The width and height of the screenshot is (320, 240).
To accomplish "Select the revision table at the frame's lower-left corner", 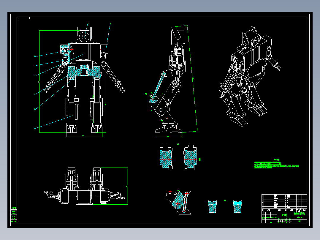I will (14, 215).
